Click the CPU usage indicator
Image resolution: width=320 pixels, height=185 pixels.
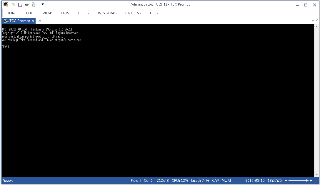tap(180, 181)
